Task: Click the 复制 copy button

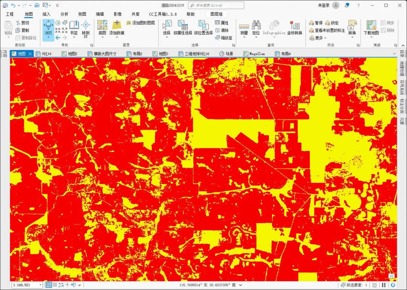Action: coord(23,31)
